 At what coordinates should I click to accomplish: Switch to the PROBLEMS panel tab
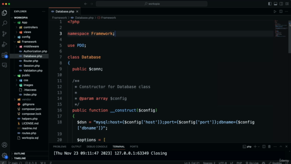point(60,147)
